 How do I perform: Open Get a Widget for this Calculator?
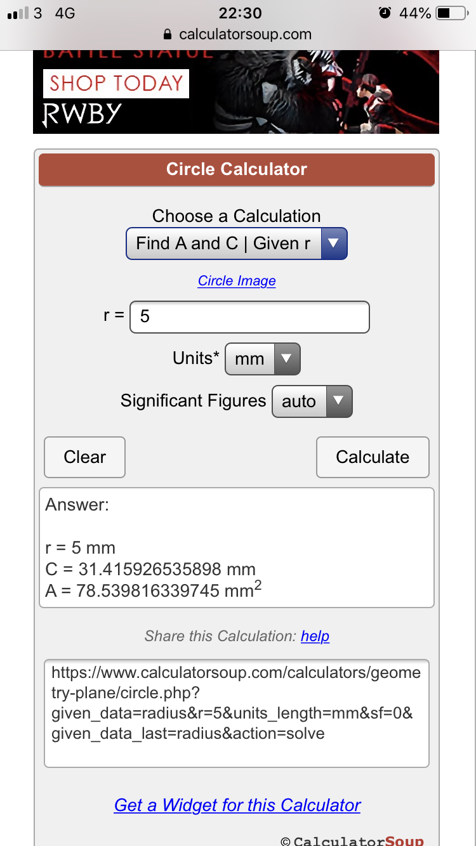(237, 805)
